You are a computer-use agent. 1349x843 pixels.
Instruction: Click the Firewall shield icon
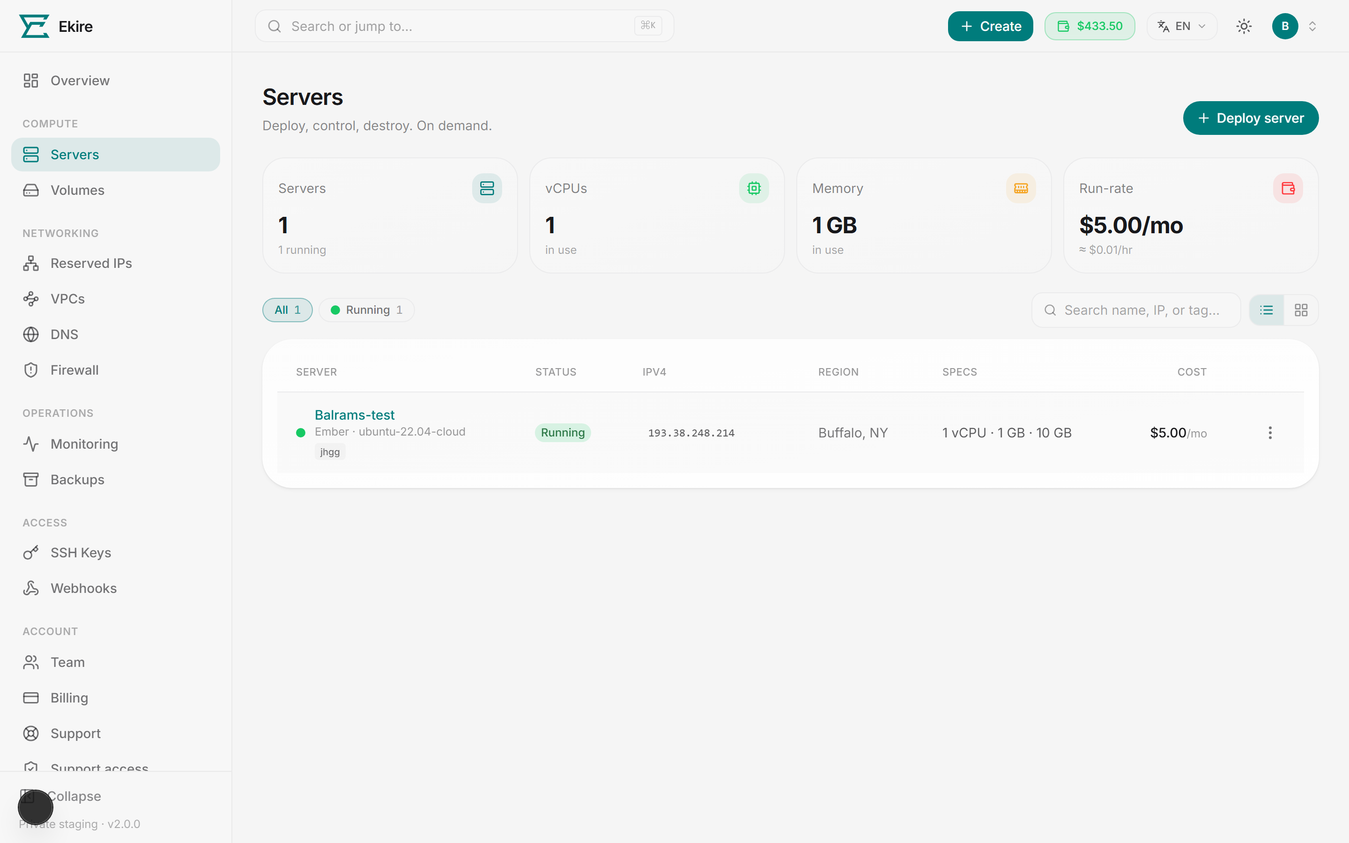click(30, 370)
